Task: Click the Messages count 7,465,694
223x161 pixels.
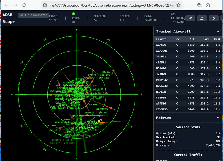Action: [213, 145]
